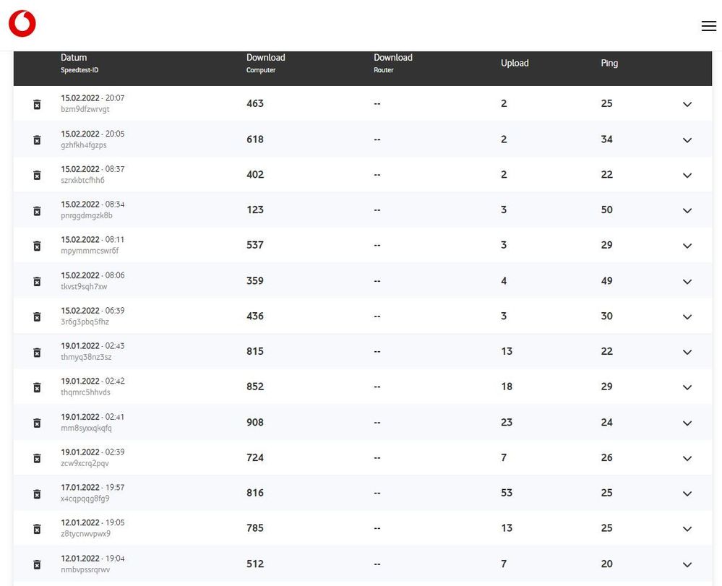Select speedtest ID mm8syxxqkqfq text

(x=86, y=428)
